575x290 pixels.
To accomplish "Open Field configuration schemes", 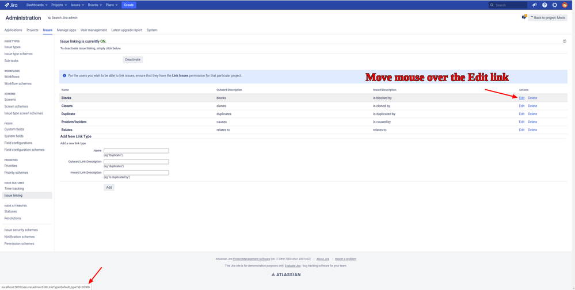I will pos(24,150).
